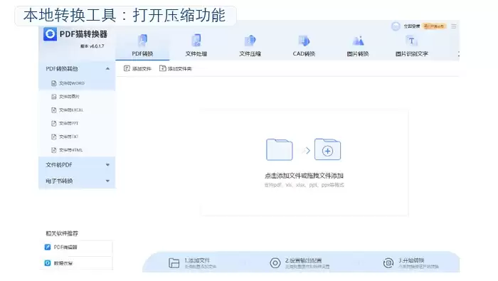498x281 pixels.
Task: Select 文件转EXCEL in the sidebar
Action: pos(77,110)
